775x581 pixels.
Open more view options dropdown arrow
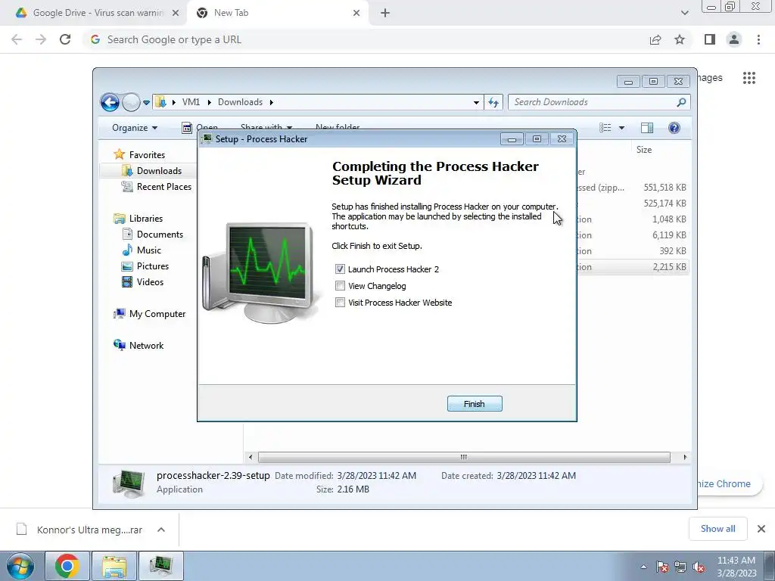click(x=622, y=128)
